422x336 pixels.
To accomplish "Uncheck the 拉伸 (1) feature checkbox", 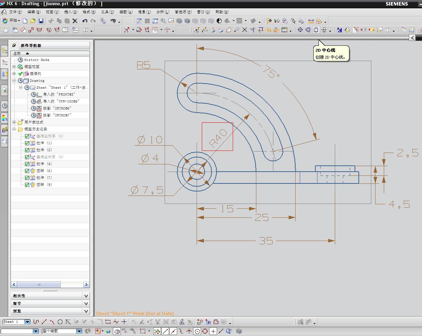I will point(27,143).
